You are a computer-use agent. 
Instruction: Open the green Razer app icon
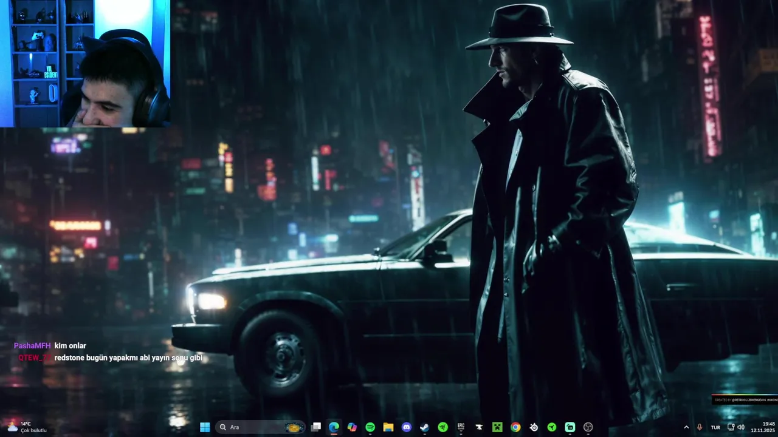point(443,427)
